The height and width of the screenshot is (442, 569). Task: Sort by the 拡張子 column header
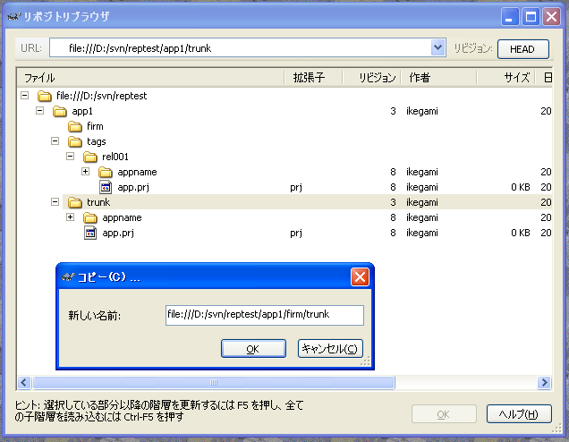tap(313, 78)
